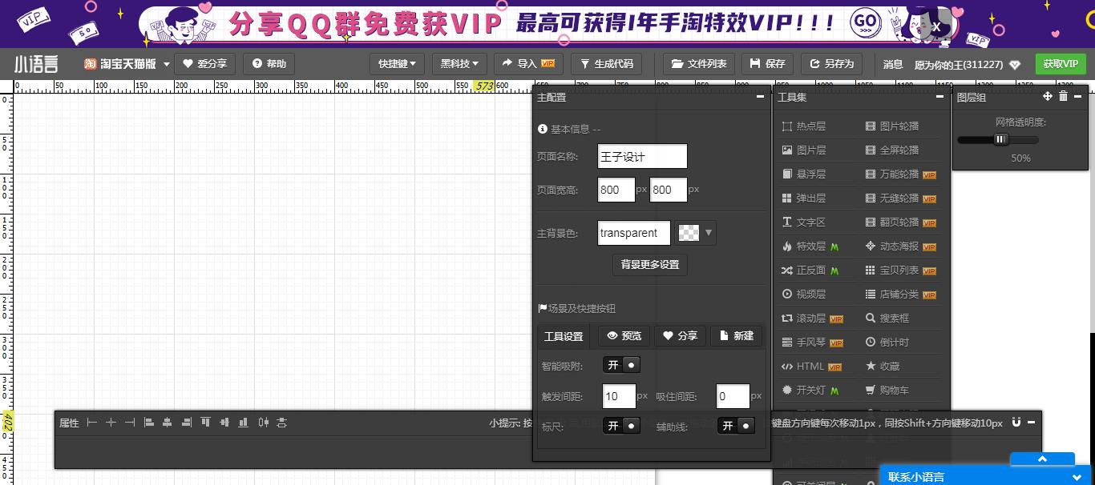Click the trash icon in 图层组 panel
The width and height of the screenshot is (1095, 485).
point(1063,96)
